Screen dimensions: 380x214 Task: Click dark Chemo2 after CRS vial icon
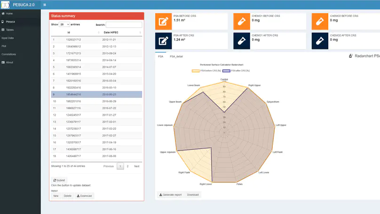click(x=320, y=41)
